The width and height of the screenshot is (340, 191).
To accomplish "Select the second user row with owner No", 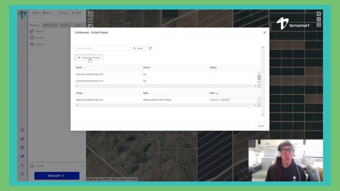I will (166, 81).
